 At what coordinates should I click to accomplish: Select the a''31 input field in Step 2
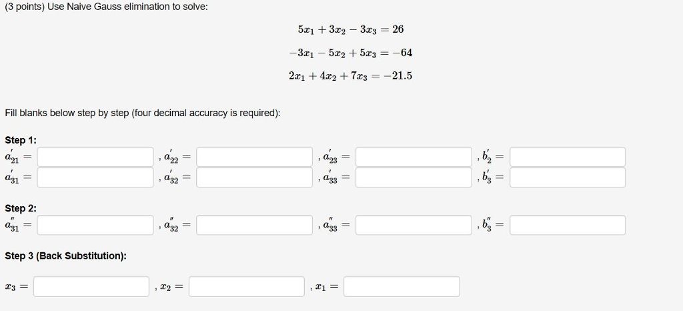pos(95,225)
